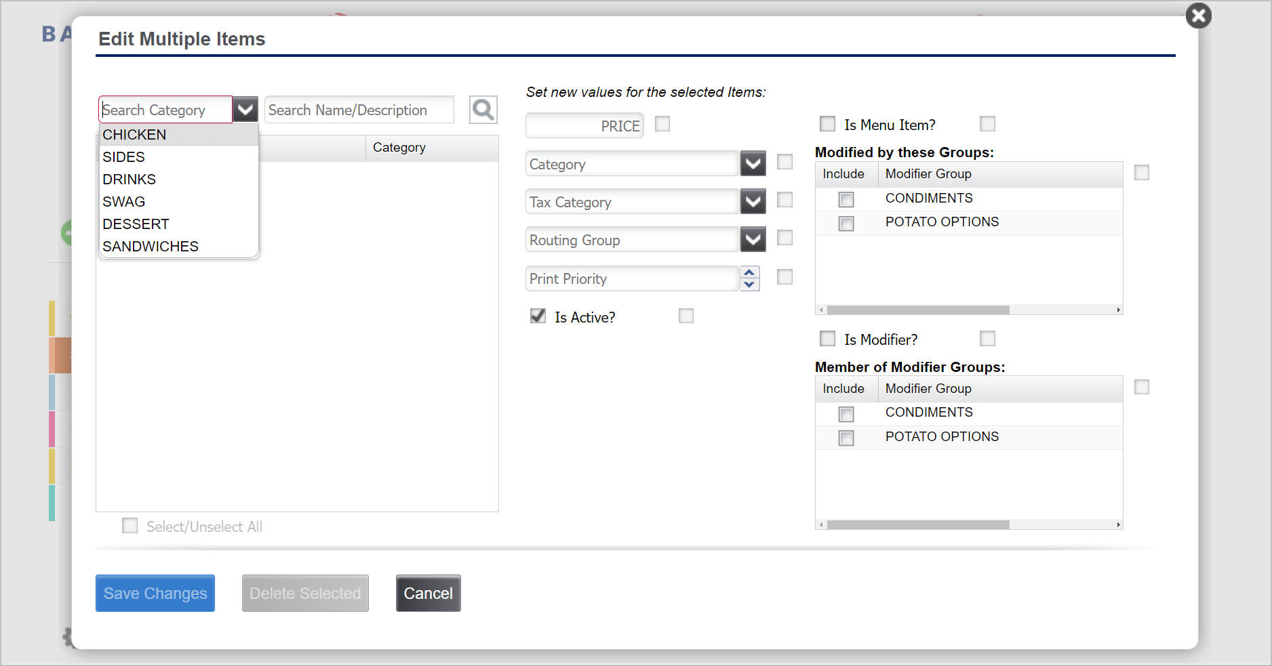Screen dimensions: 1272x666
Task: Click Include header in Member of Modifier Groups
Action: 846,389
